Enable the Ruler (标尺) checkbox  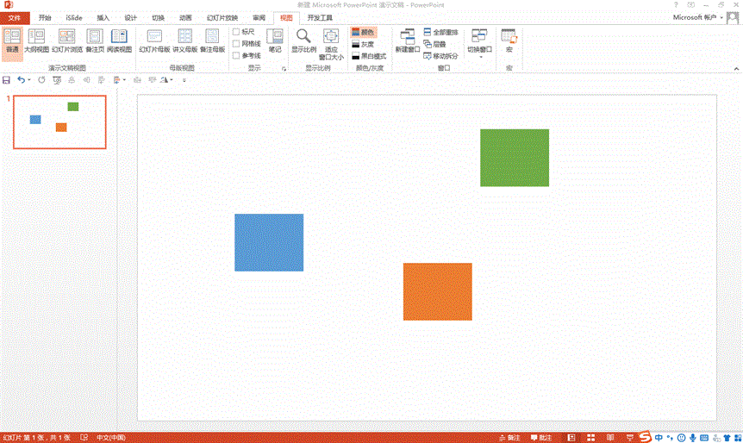[237, 32]
